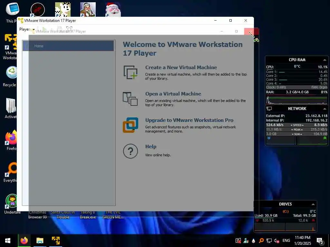The image size is (330, 247).
Task: Click the ENG language indicator
Action: pyautogui.click(x=286, y=241)
